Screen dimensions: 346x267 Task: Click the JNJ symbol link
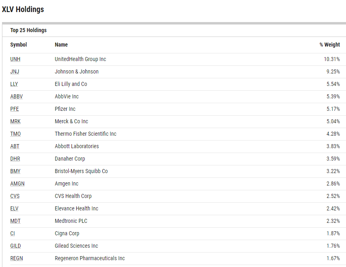(x=15, y=72)
